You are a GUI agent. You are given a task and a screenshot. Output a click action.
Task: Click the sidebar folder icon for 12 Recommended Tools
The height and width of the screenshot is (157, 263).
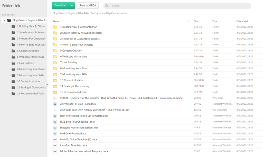14,93
